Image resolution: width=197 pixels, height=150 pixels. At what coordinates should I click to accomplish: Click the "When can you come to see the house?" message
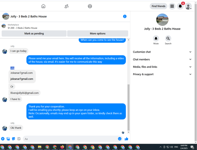tap(102, 40)
